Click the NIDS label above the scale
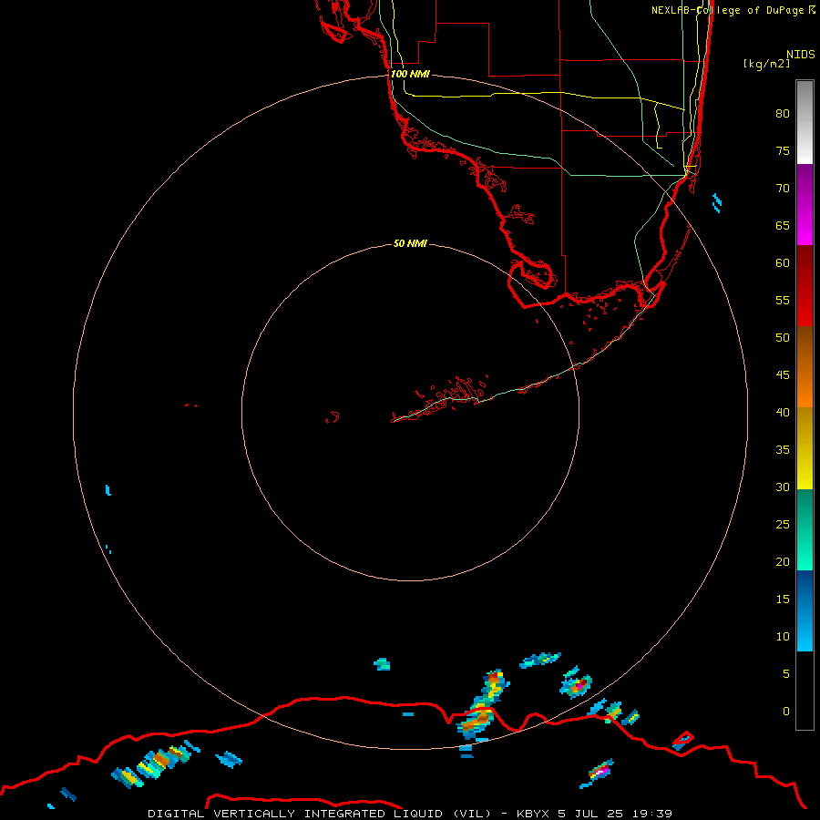 coord(800,54)
